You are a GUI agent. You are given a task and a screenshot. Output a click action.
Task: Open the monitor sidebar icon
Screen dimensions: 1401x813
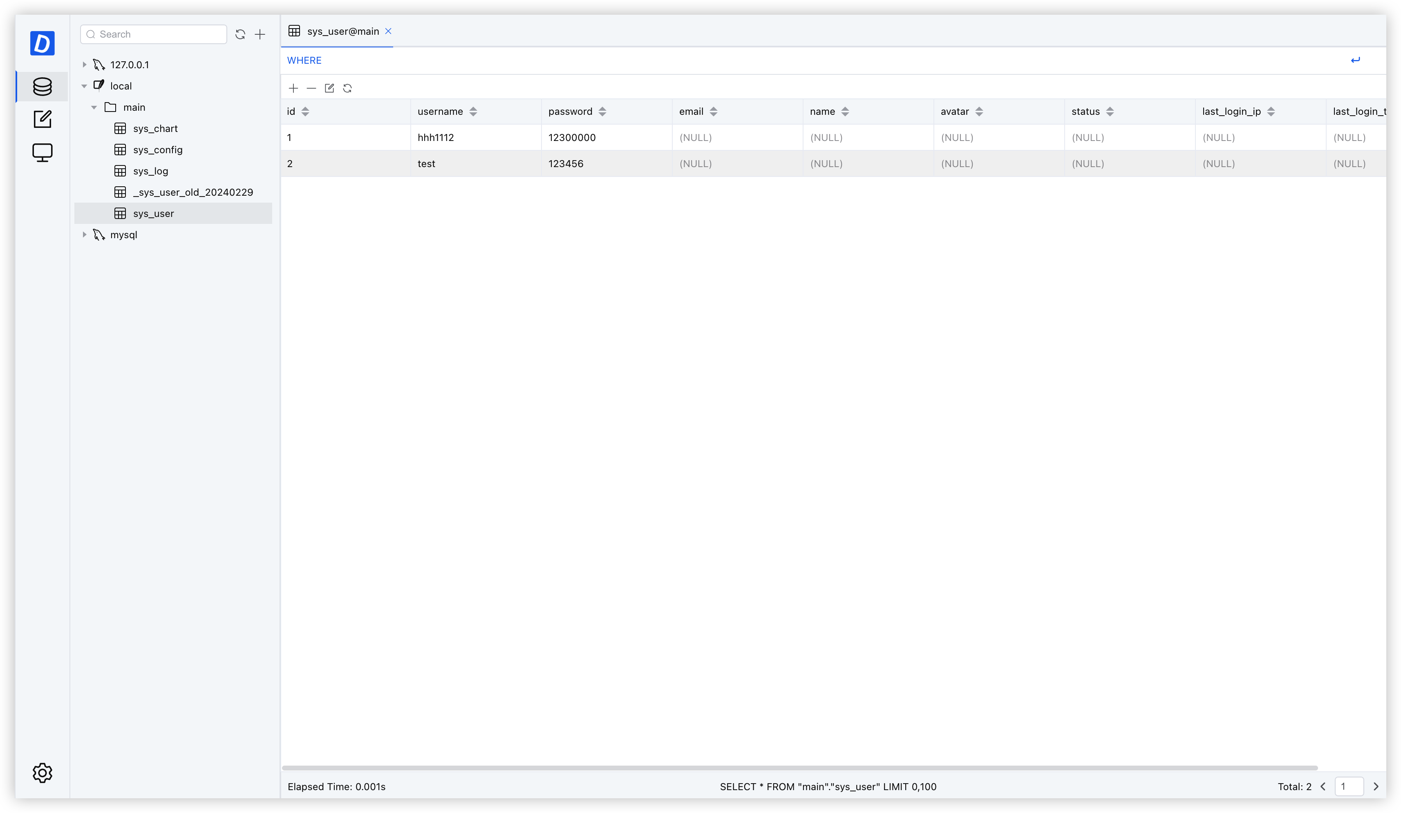42,152
